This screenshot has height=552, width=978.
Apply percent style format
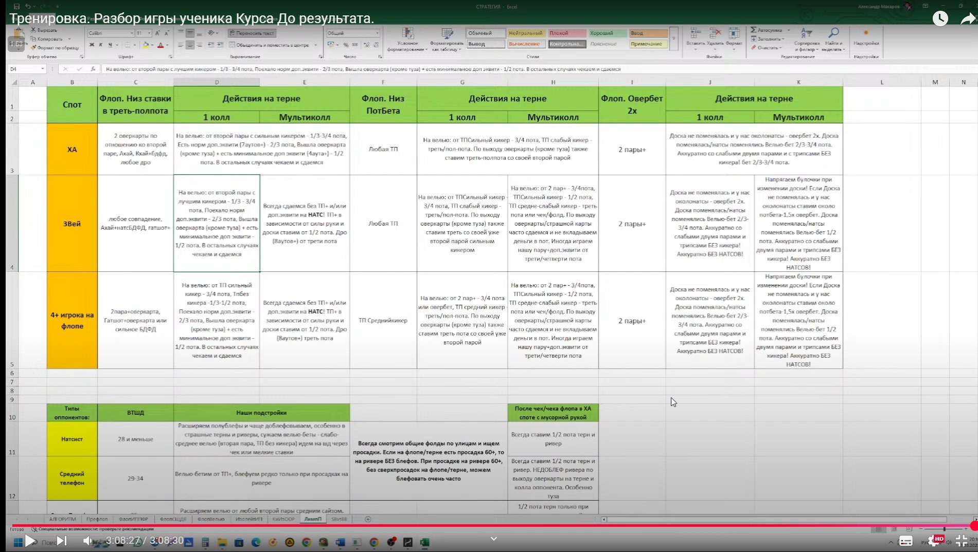tap(346, 45)
